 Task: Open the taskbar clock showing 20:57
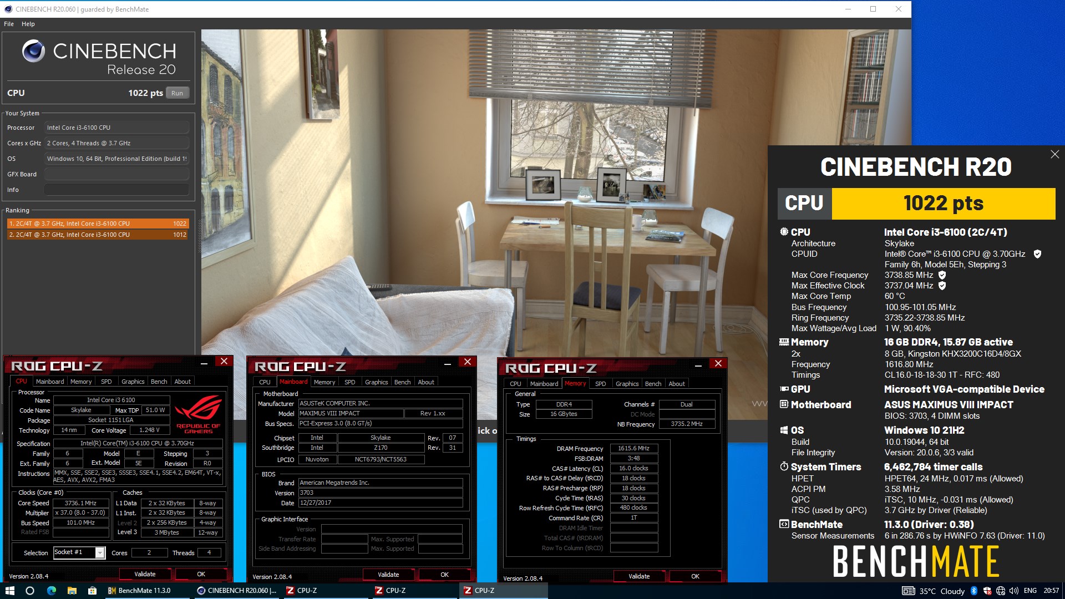click(x=1051, y=591)
